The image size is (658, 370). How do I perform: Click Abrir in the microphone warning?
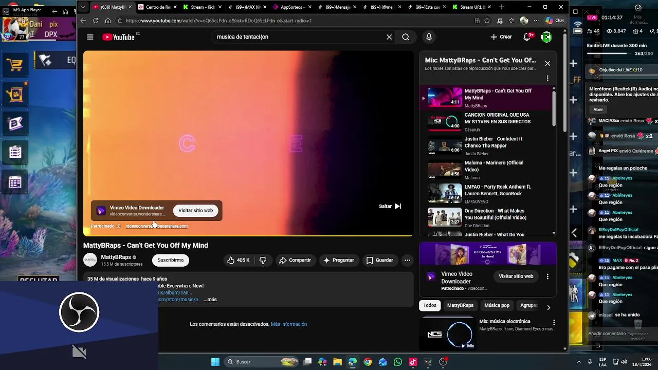(x=598, y=109)
